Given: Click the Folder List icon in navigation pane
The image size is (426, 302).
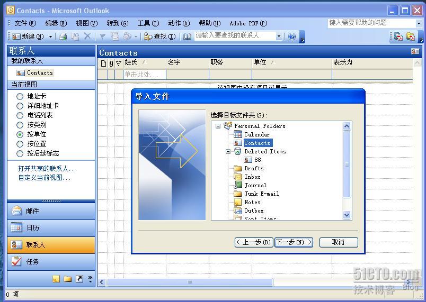Looking at the screenshot, I should tap(67, 279).
